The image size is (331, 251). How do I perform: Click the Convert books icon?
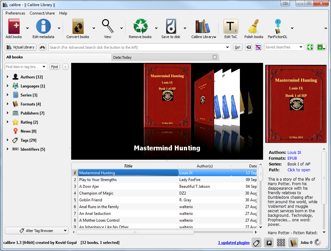click(78, 26)
